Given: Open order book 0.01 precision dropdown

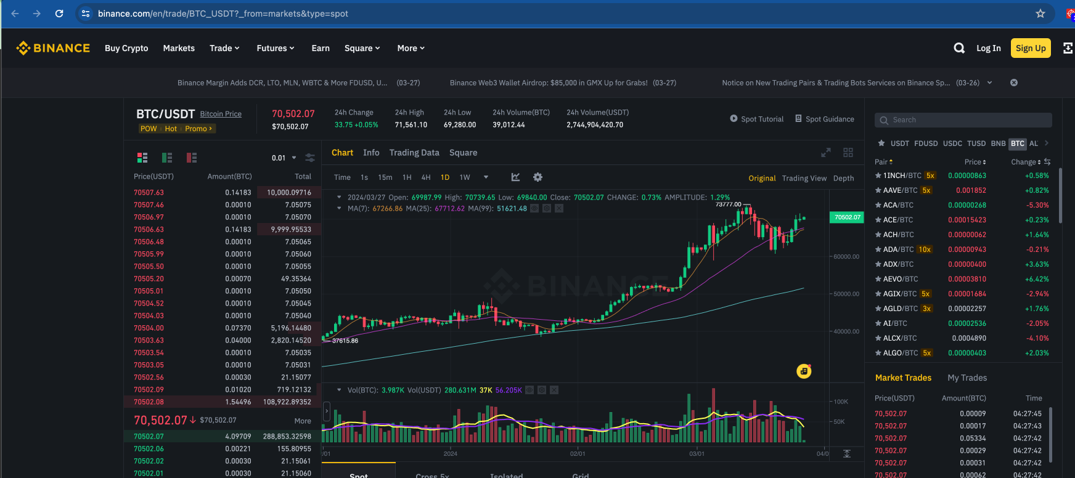Looking at the screenshot, I should point(284,158).
